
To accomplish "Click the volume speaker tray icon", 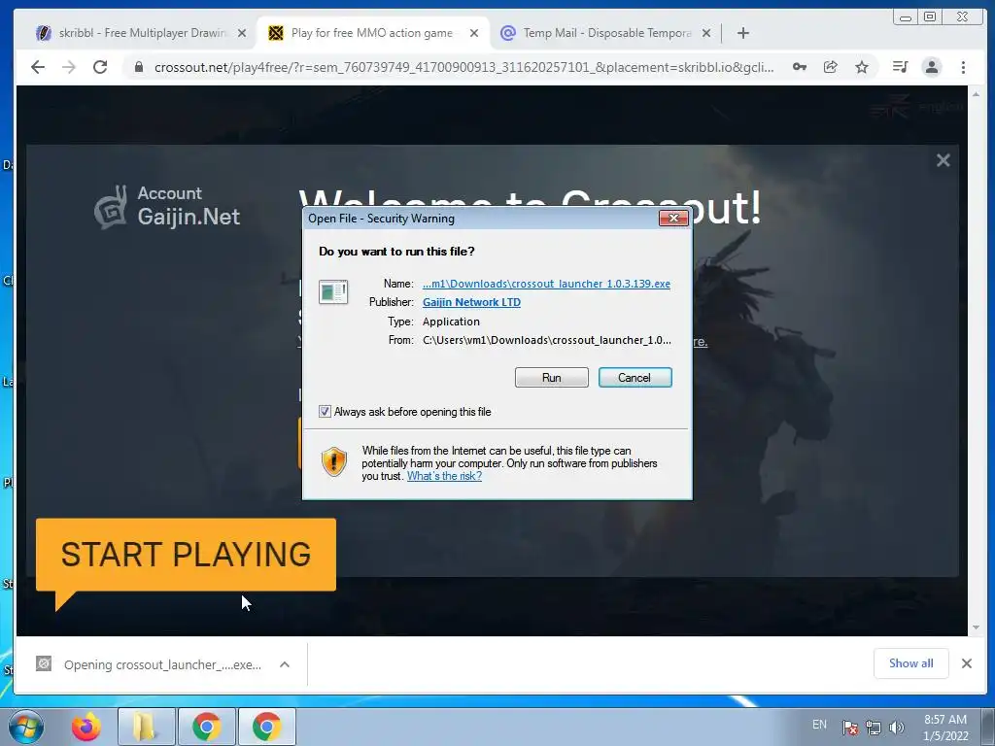I will coord(896,727).
